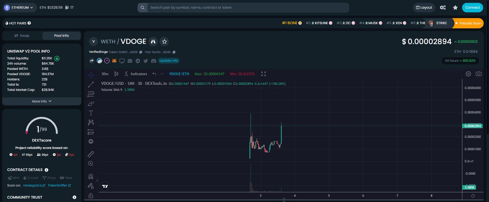Select the zoom in tool
Viewport: 489px width, 202px height.
[x=91, y=163]
